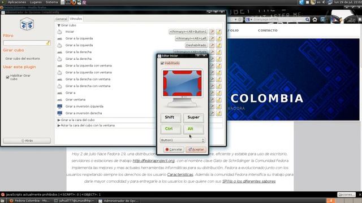Image resolution: width=362 pixels, height=203 pixels.
Task: Switch to the General tab
Action: tap(61, 19)
